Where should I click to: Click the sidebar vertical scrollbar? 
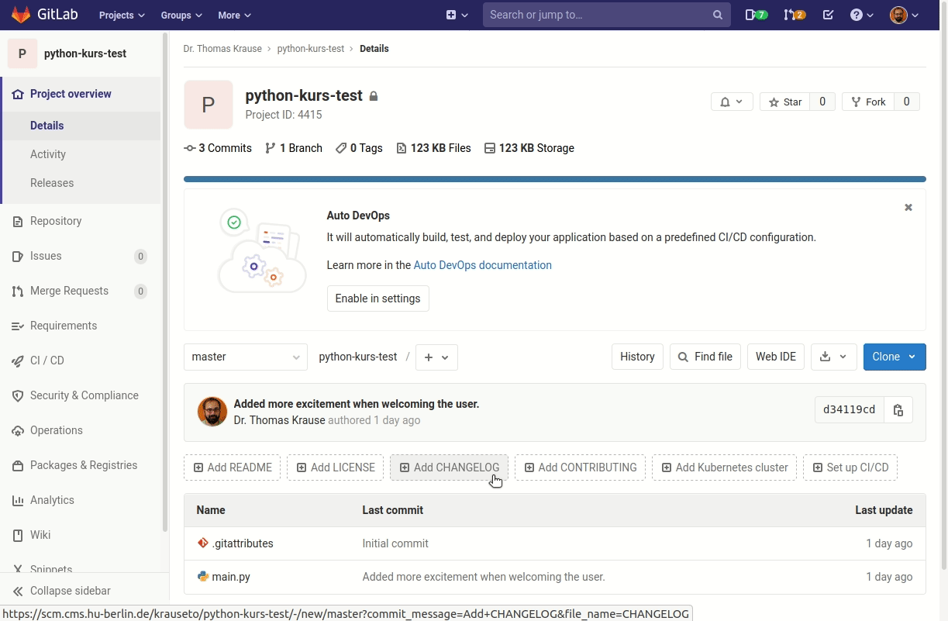click(x=165, y=282)
